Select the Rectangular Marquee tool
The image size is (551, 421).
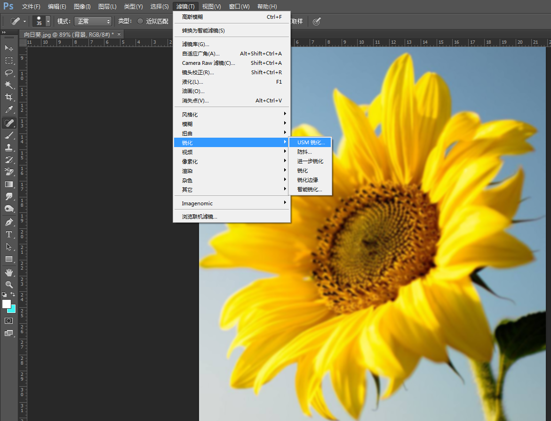(x=9, y=60)
